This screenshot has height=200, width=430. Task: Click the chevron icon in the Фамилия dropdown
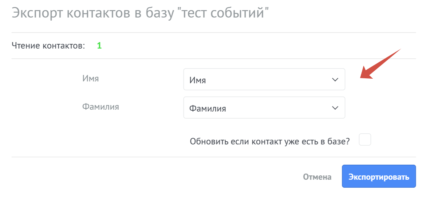tap(335, 108)
